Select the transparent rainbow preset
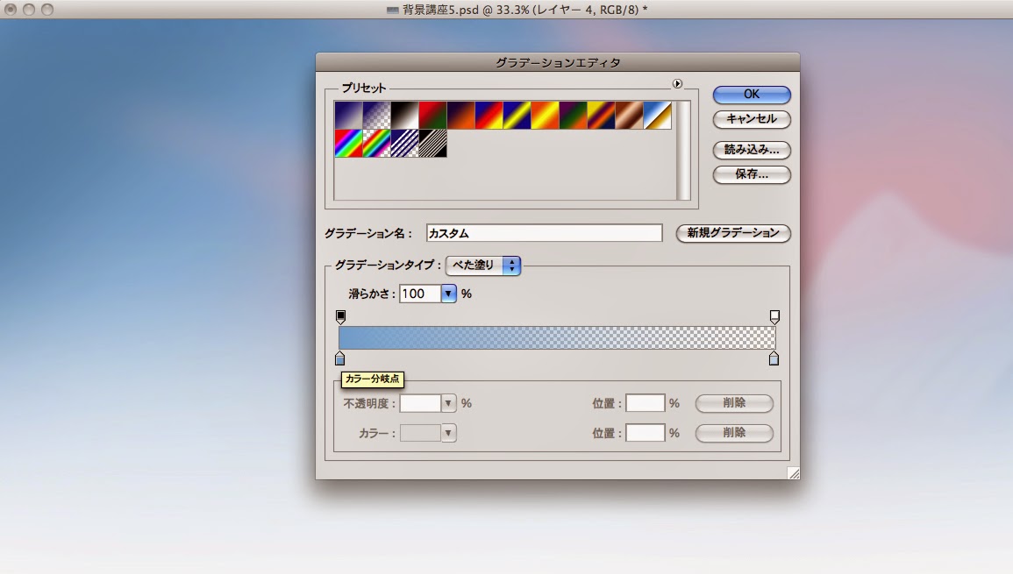The image size is (1013, 574). [x=376, y=144]
